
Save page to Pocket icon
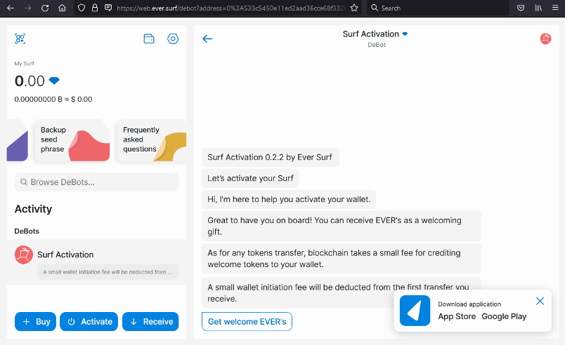(521, 8)
